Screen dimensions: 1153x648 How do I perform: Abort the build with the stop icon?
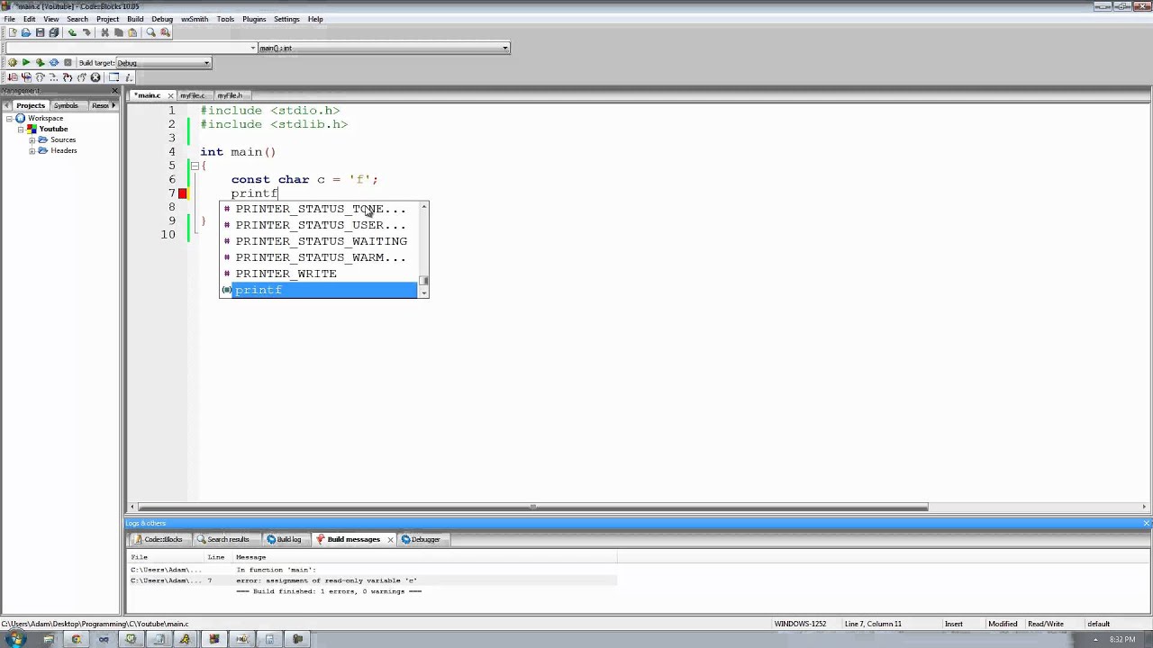(x=68, y=63)
